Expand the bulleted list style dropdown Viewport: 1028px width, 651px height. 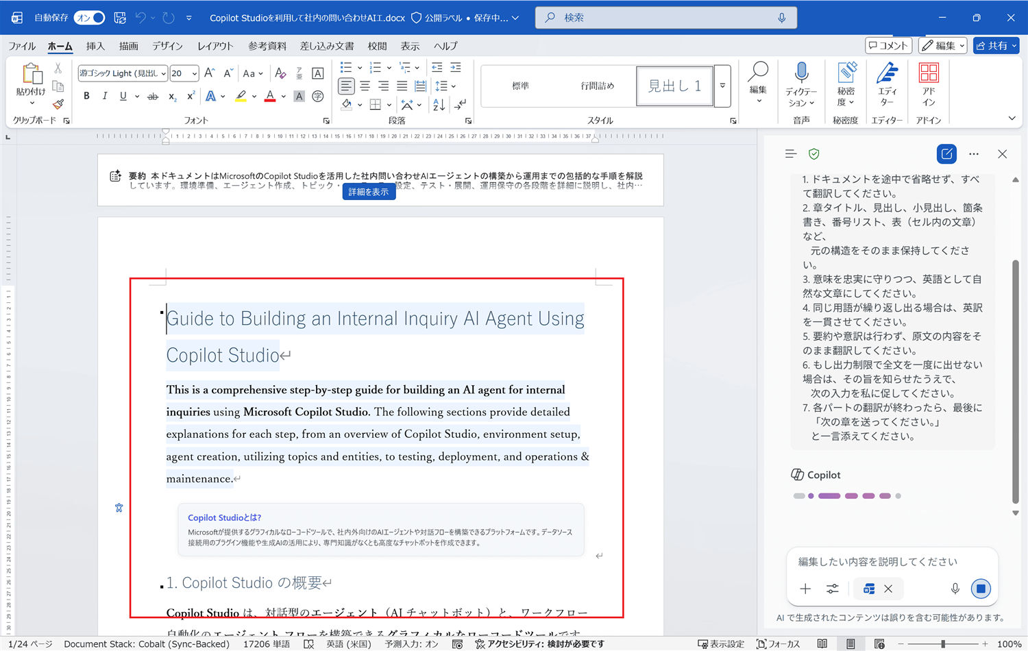point(360,67)
